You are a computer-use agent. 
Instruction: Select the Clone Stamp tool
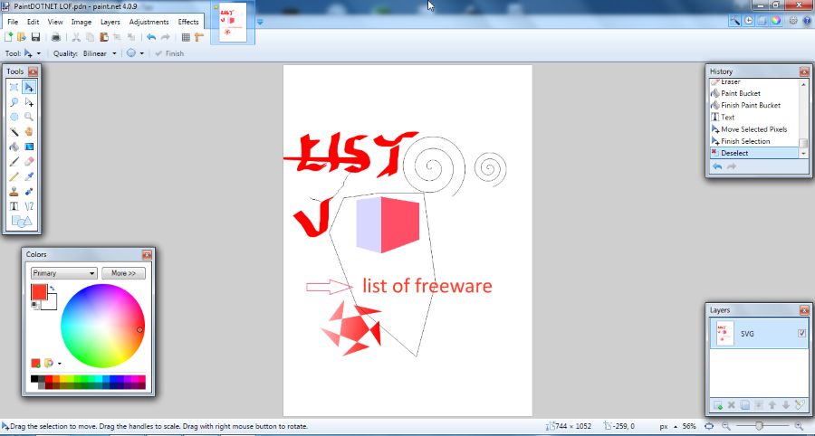click(14, 192)
